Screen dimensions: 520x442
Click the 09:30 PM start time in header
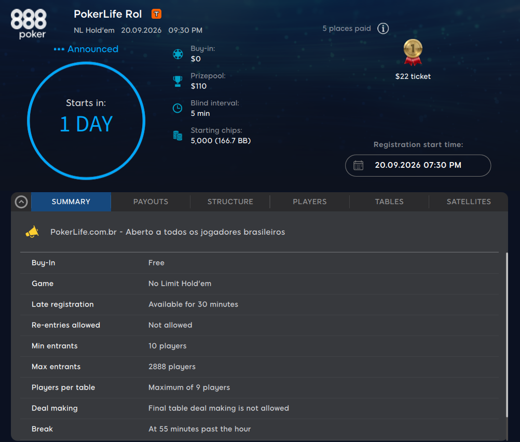click(185, 30)
